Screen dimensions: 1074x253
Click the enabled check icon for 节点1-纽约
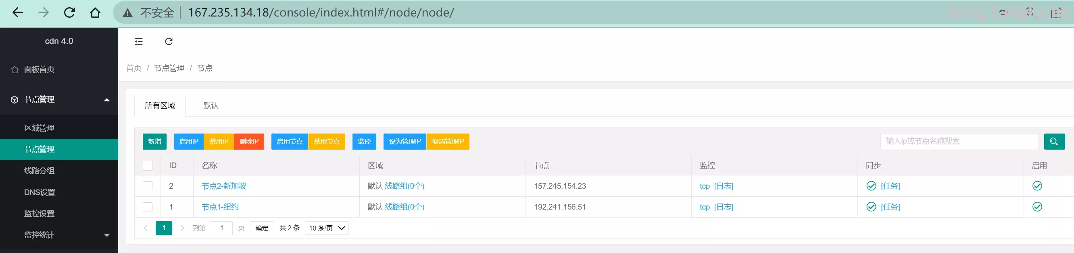point(1037,207)
